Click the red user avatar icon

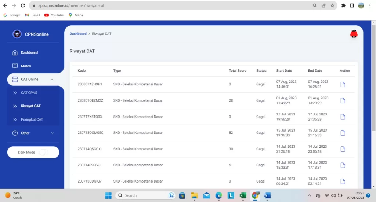[x=354, y=34]
